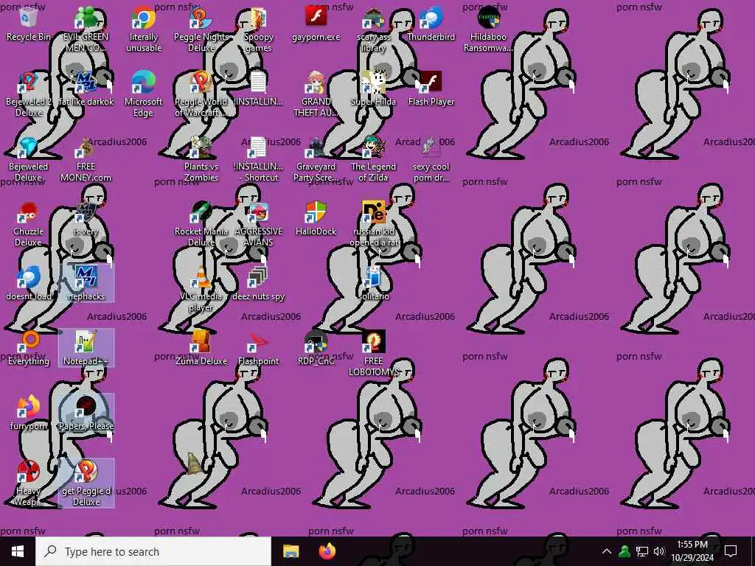Select the RDP_CnC shortcut icon
Viewport: 755px width, 566px height.
(x=316, y=342)
